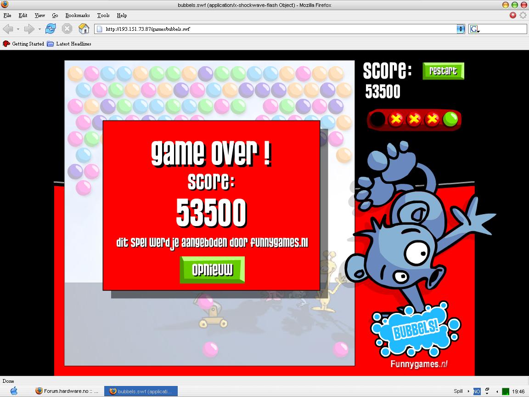This screenshot has width=529, height=397.
Task: Click the black ball in lives indicator
Action: [377, 119]
